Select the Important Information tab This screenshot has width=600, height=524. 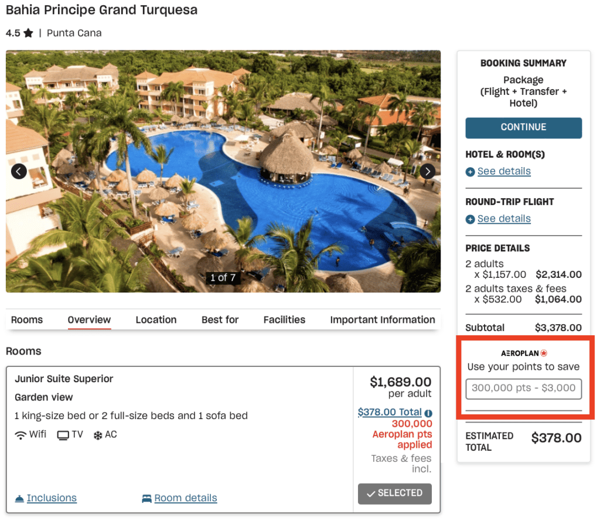pyautogui.click(x=383, y=319)
